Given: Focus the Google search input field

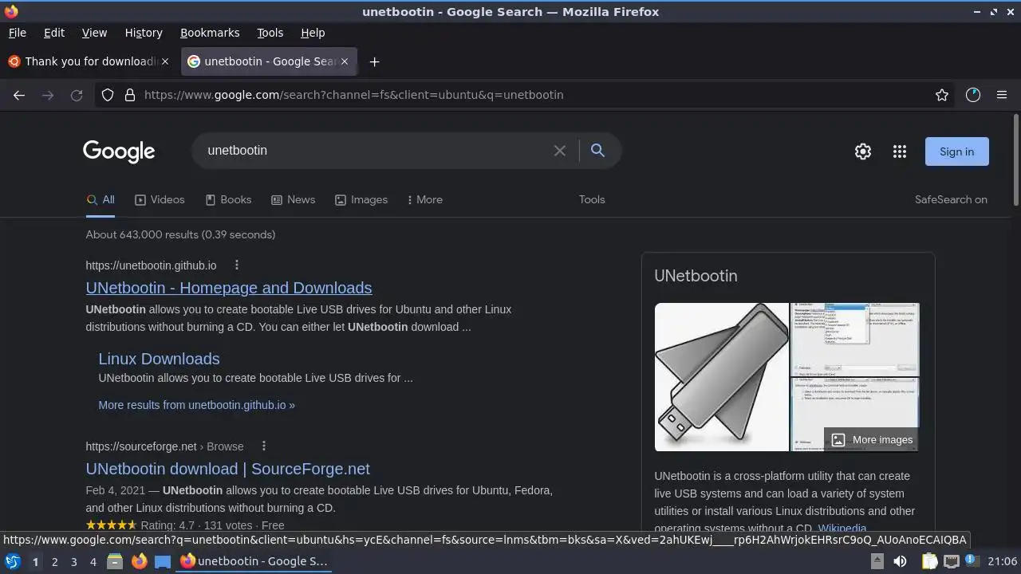Looking at the screenshot, I should click(x=375, y=151).
